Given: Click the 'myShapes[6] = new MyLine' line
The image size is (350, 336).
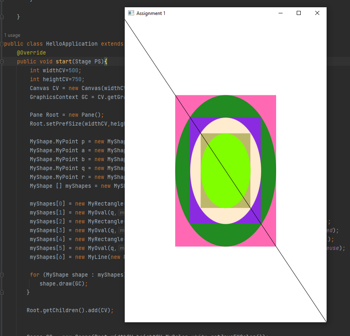Looking at the screenshot, I should (77, 257).
